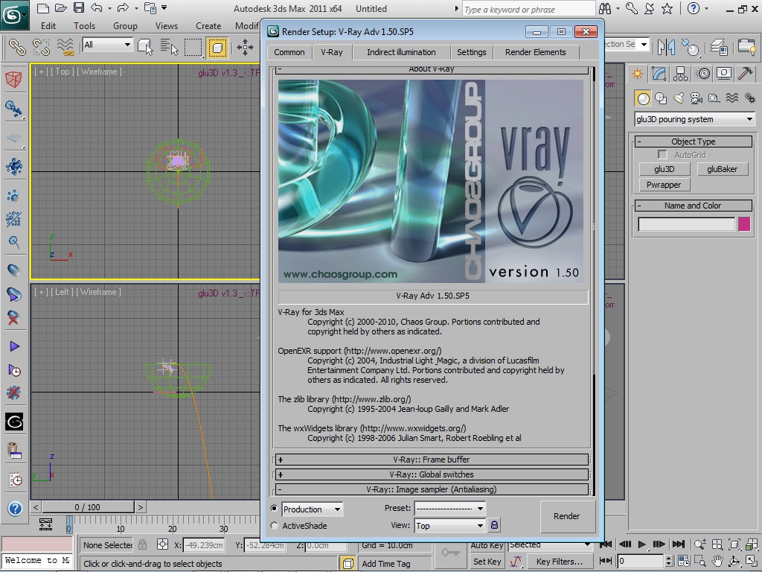Open the selection filter All dropdown
The height and width of the screenshot is (572, 762).
[107, 44]
